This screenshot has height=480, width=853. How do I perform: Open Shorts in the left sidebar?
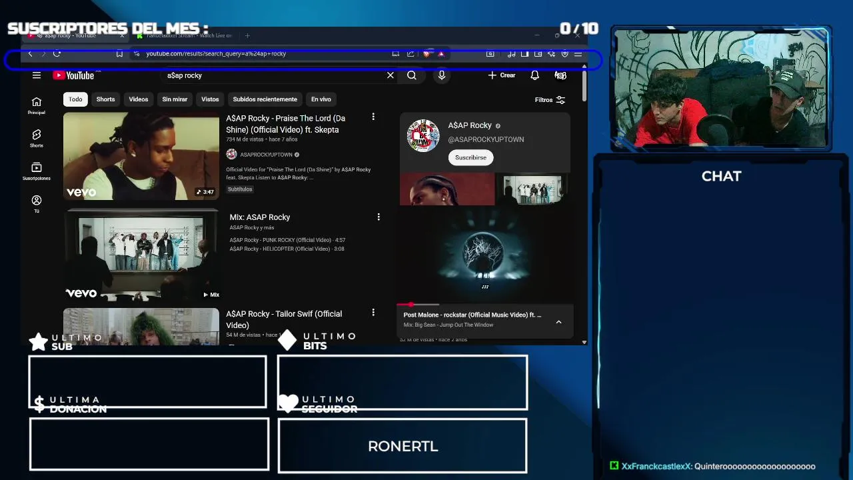[x=37, y=138]
